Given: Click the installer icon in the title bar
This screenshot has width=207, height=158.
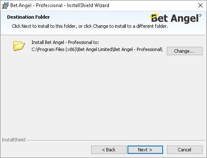Looking at the screenshot, I should tap(5, 5).
